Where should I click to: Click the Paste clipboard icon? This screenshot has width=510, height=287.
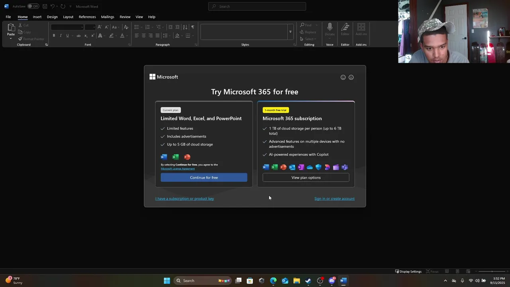pos(11,27)
